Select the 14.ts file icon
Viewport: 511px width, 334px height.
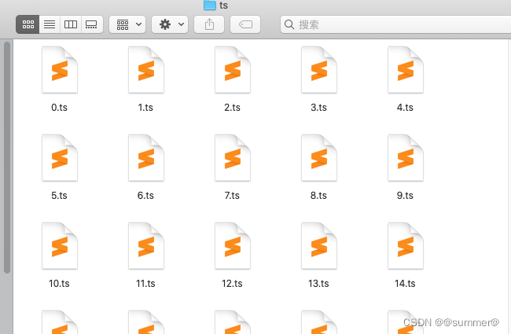click(x=406, y=246)
